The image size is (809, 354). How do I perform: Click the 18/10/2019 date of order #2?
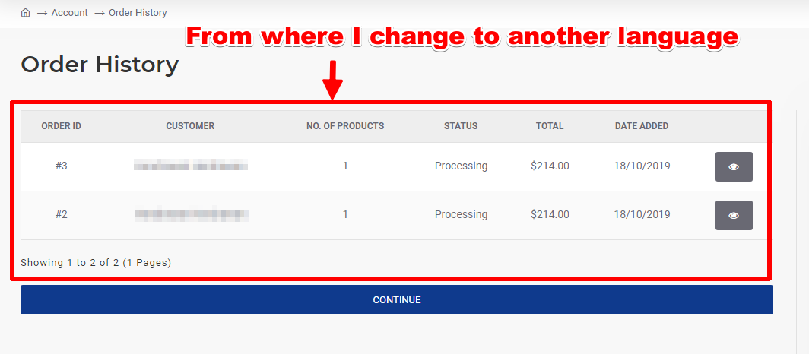[642, 214]
